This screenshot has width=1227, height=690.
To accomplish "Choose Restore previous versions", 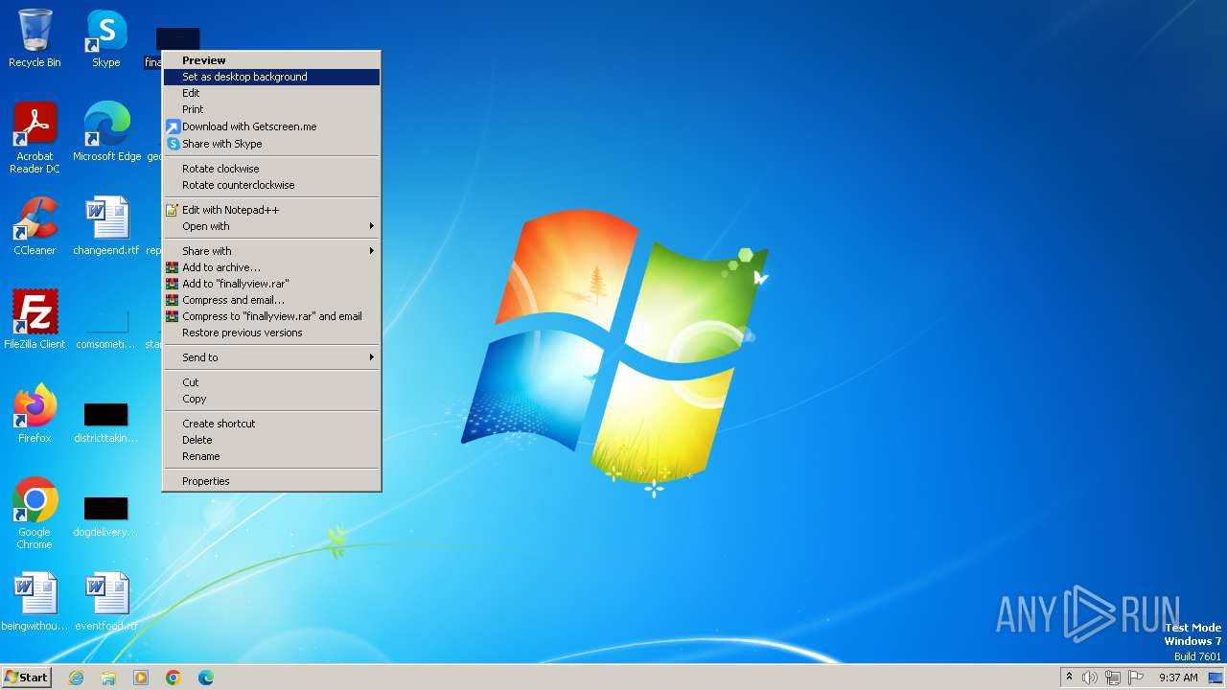I will 272,333.
